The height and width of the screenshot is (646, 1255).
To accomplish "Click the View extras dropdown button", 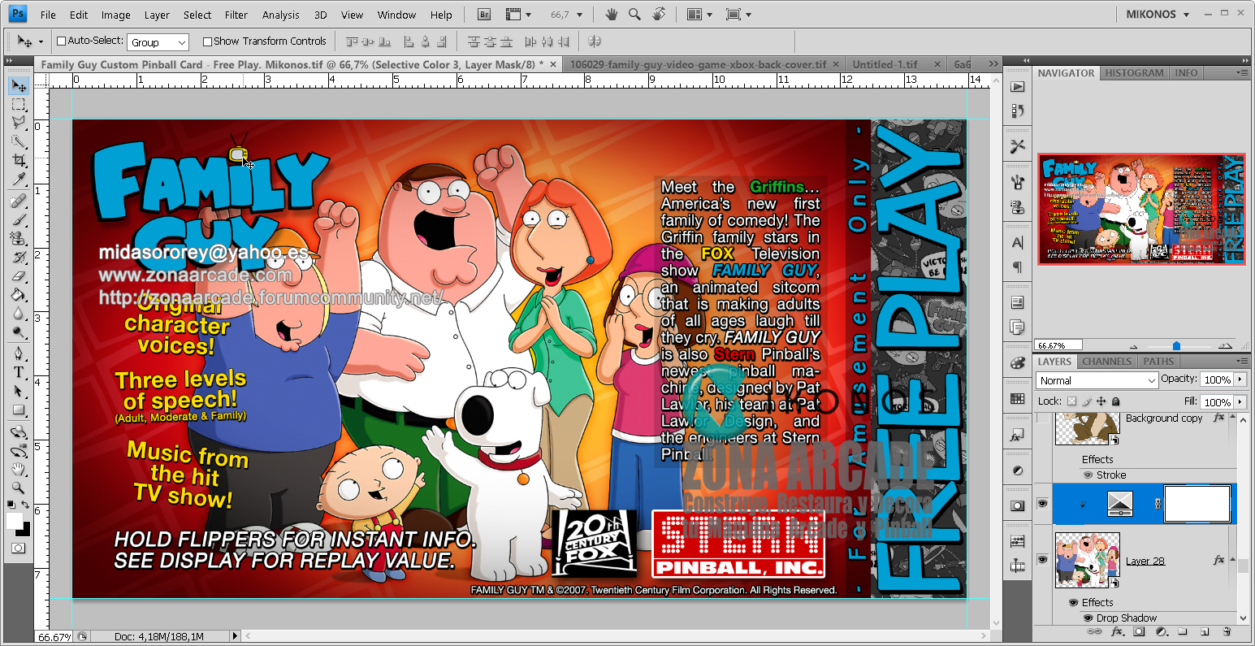I will [x=517, y=15].
